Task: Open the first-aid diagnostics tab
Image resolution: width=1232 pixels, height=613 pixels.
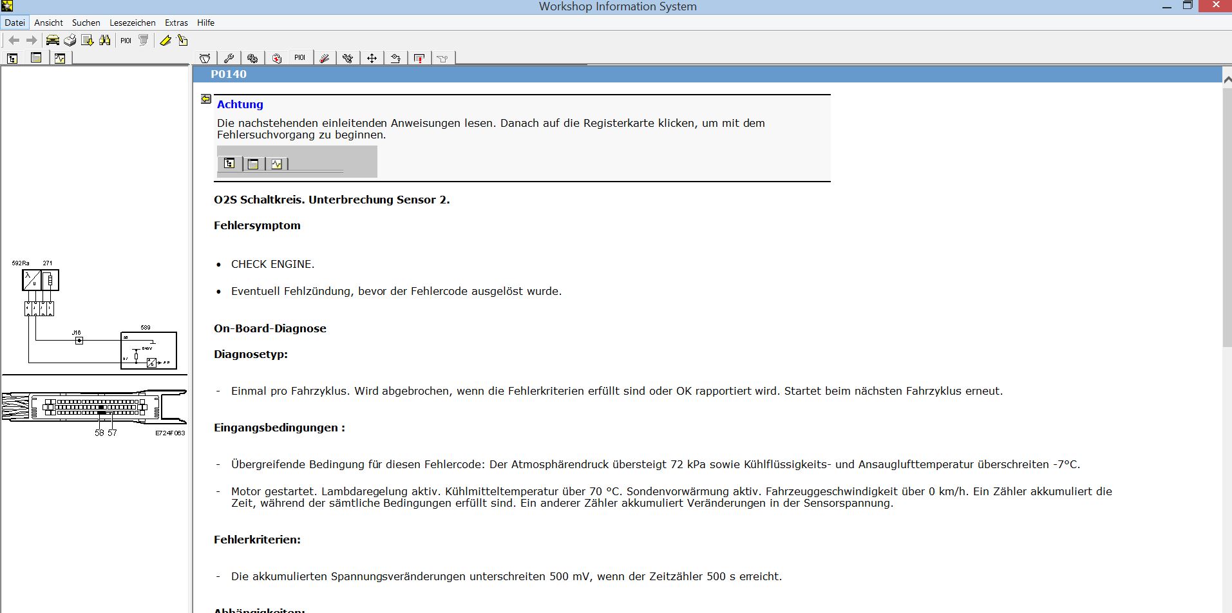Action: tap(277, 58)
